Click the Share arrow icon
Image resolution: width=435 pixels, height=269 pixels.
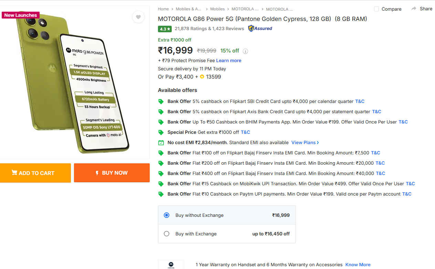(x=414, y=9)
